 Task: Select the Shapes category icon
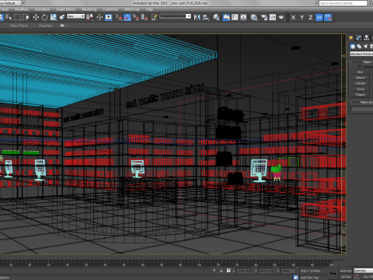coord(359,47)
